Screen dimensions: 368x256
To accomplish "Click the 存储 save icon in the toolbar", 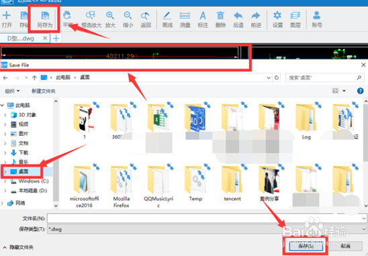I will point(24,19).
